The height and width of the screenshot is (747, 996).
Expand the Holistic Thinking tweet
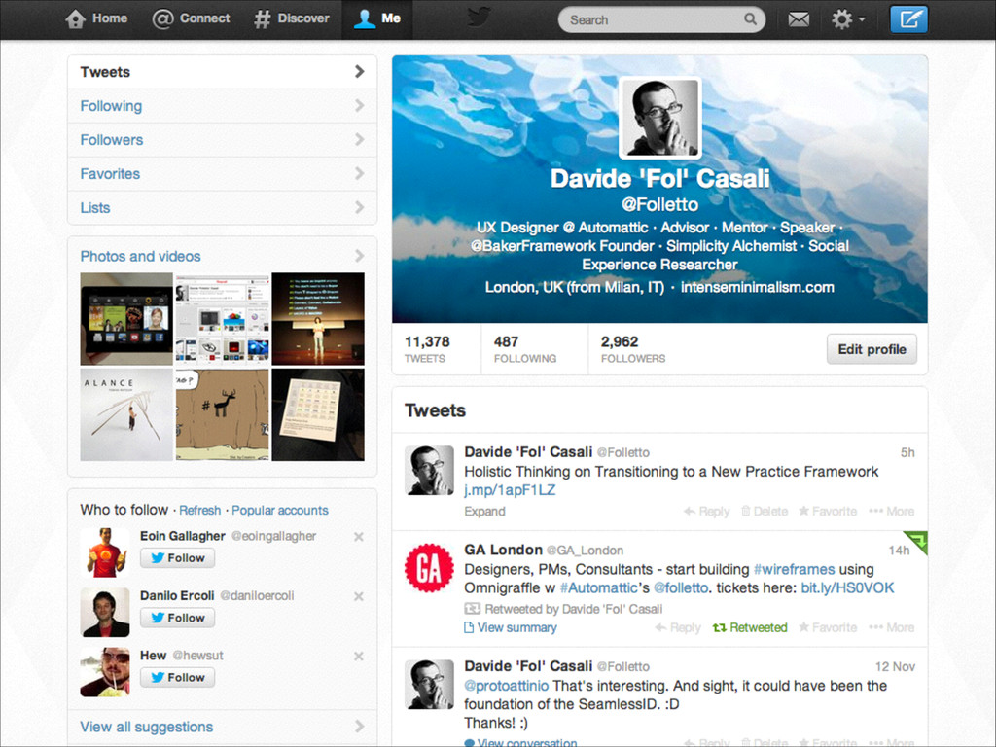tap(484, 512)
